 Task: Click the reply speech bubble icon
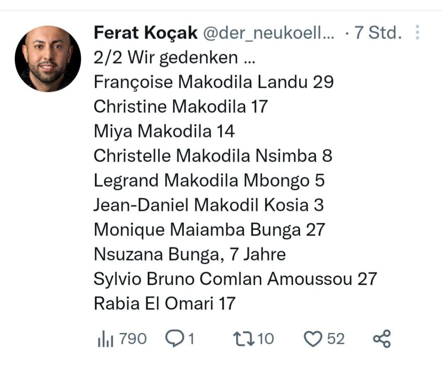[174, 339]
